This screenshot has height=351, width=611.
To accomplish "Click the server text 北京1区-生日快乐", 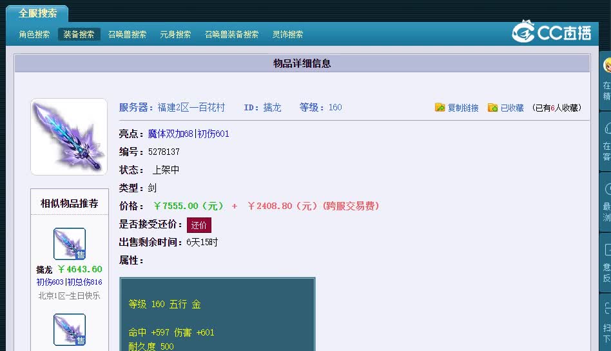I will point(70,296).
